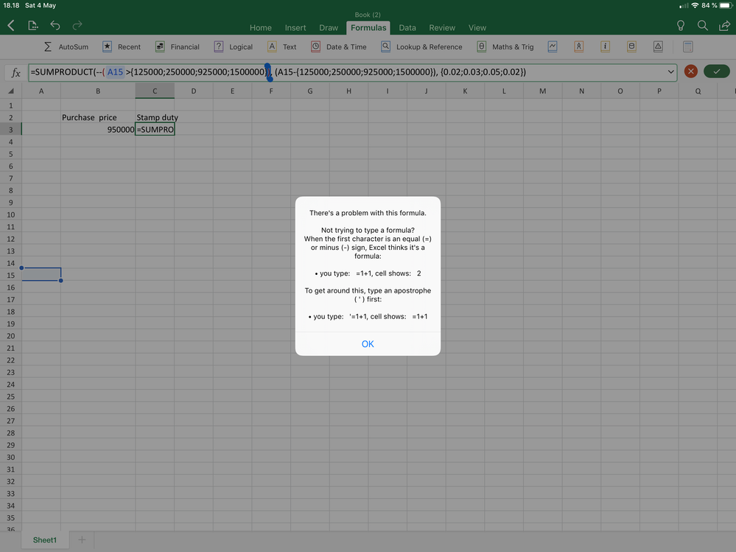The height and width of the screenshot is (552, 736).
Task: Cancel formula entry with red X
Action: [x=690, y=71]
